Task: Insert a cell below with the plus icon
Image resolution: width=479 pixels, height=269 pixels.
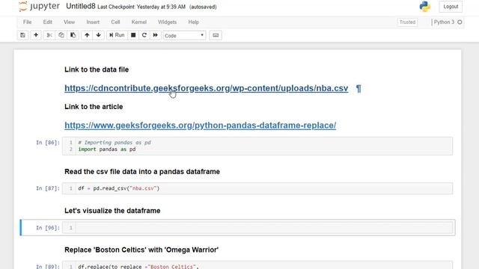Action: point(36,35)
